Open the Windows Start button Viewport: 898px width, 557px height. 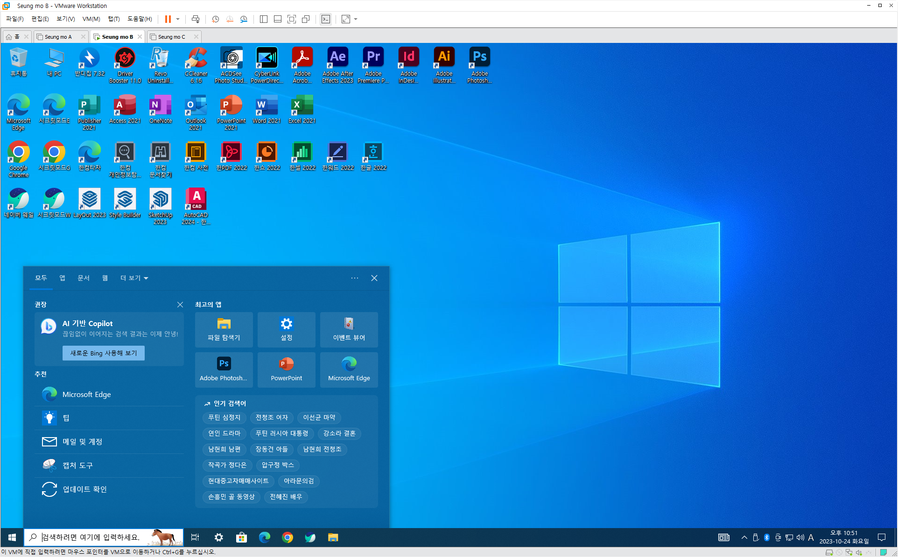12,537
